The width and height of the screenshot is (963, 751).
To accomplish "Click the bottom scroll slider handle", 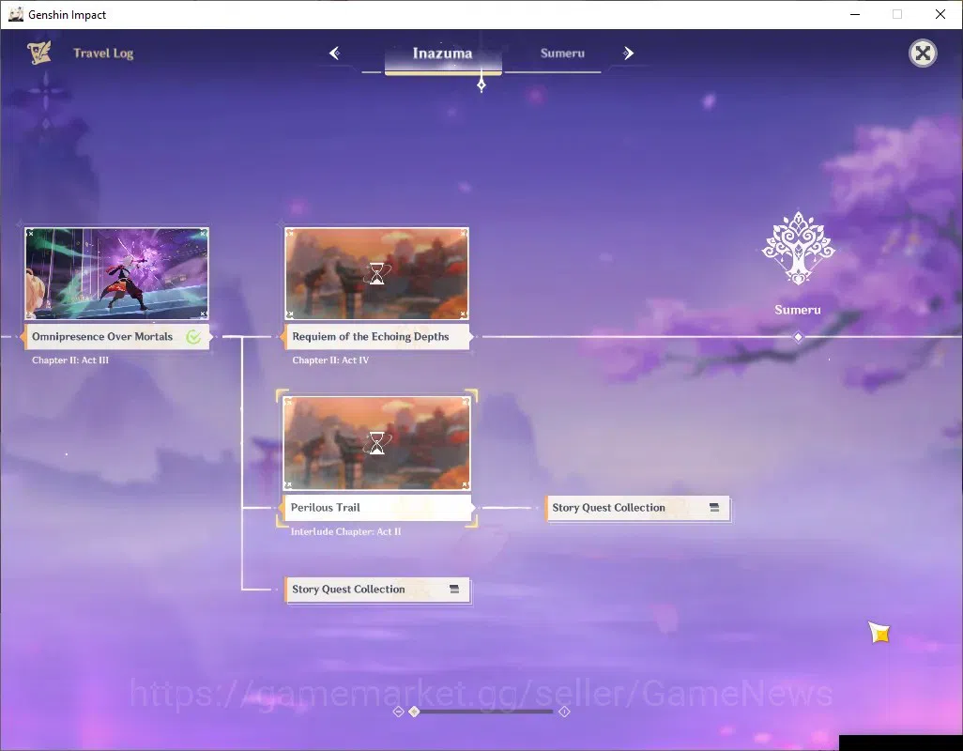I will (415, 711).
